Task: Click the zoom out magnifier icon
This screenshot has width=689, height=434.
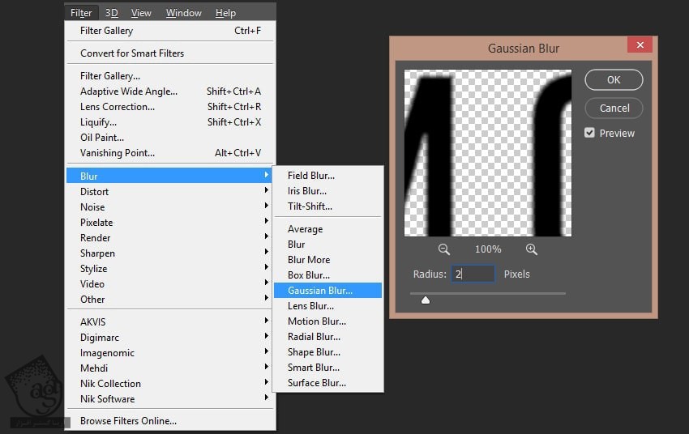Action: click(x=444, y=249)
